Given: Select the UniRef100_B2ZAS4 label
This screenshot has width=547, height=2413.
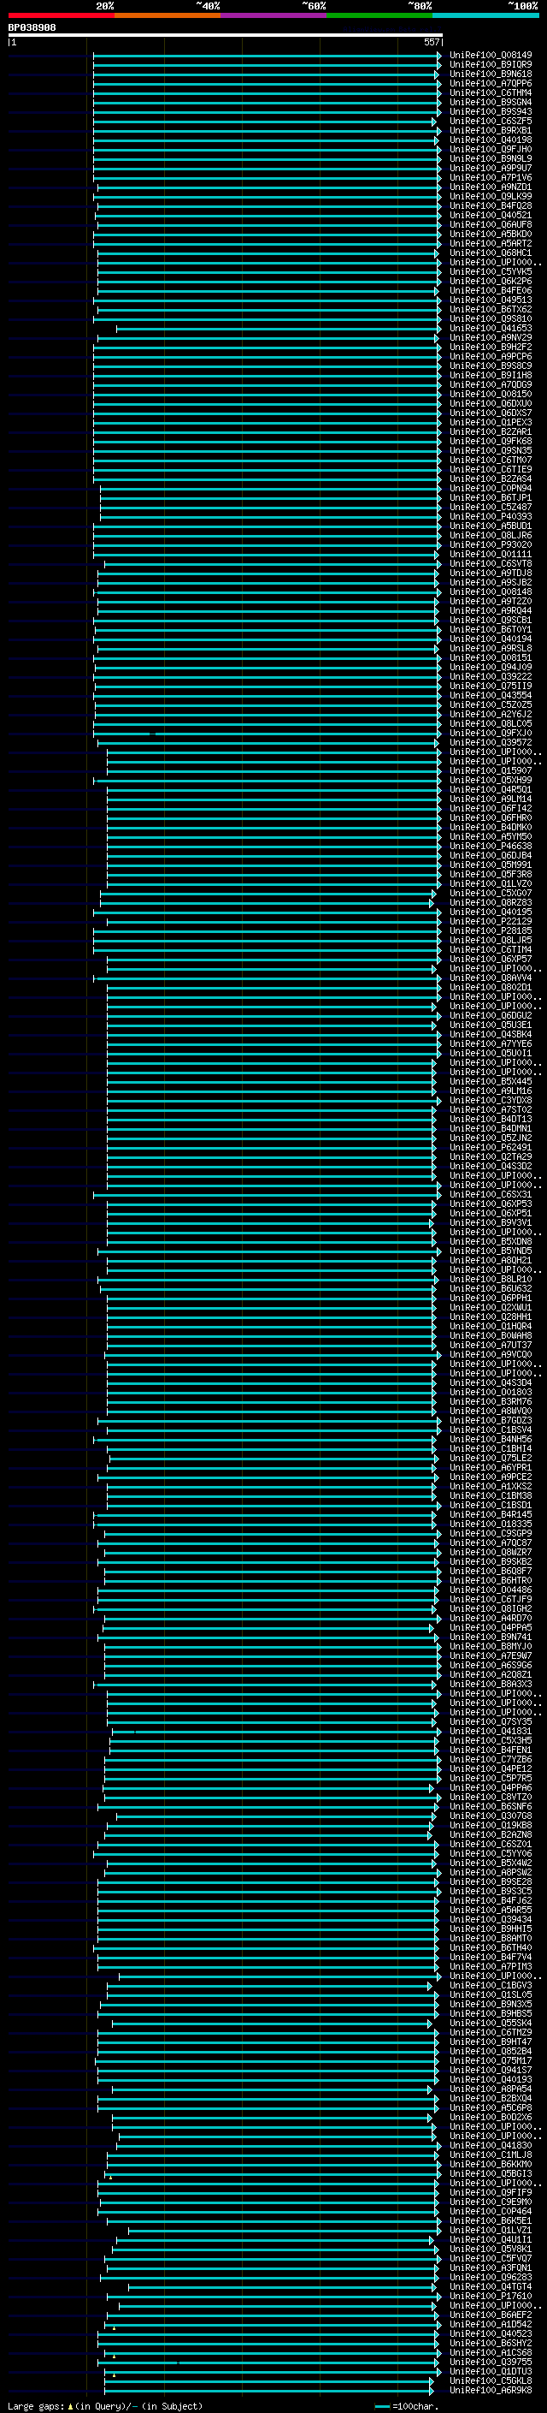Looking at the screenshot, I should point(490,478).
